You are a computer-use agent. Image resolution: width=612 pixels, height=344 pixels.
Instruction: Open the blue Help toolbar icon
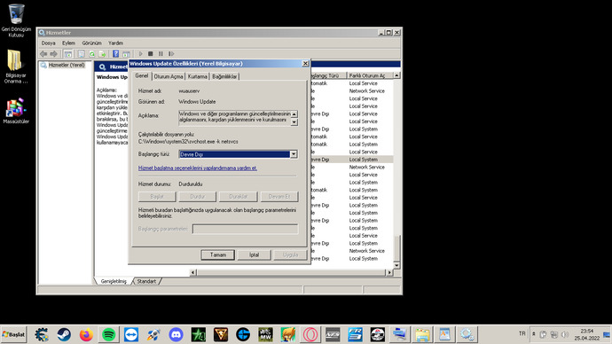[115, 54]
